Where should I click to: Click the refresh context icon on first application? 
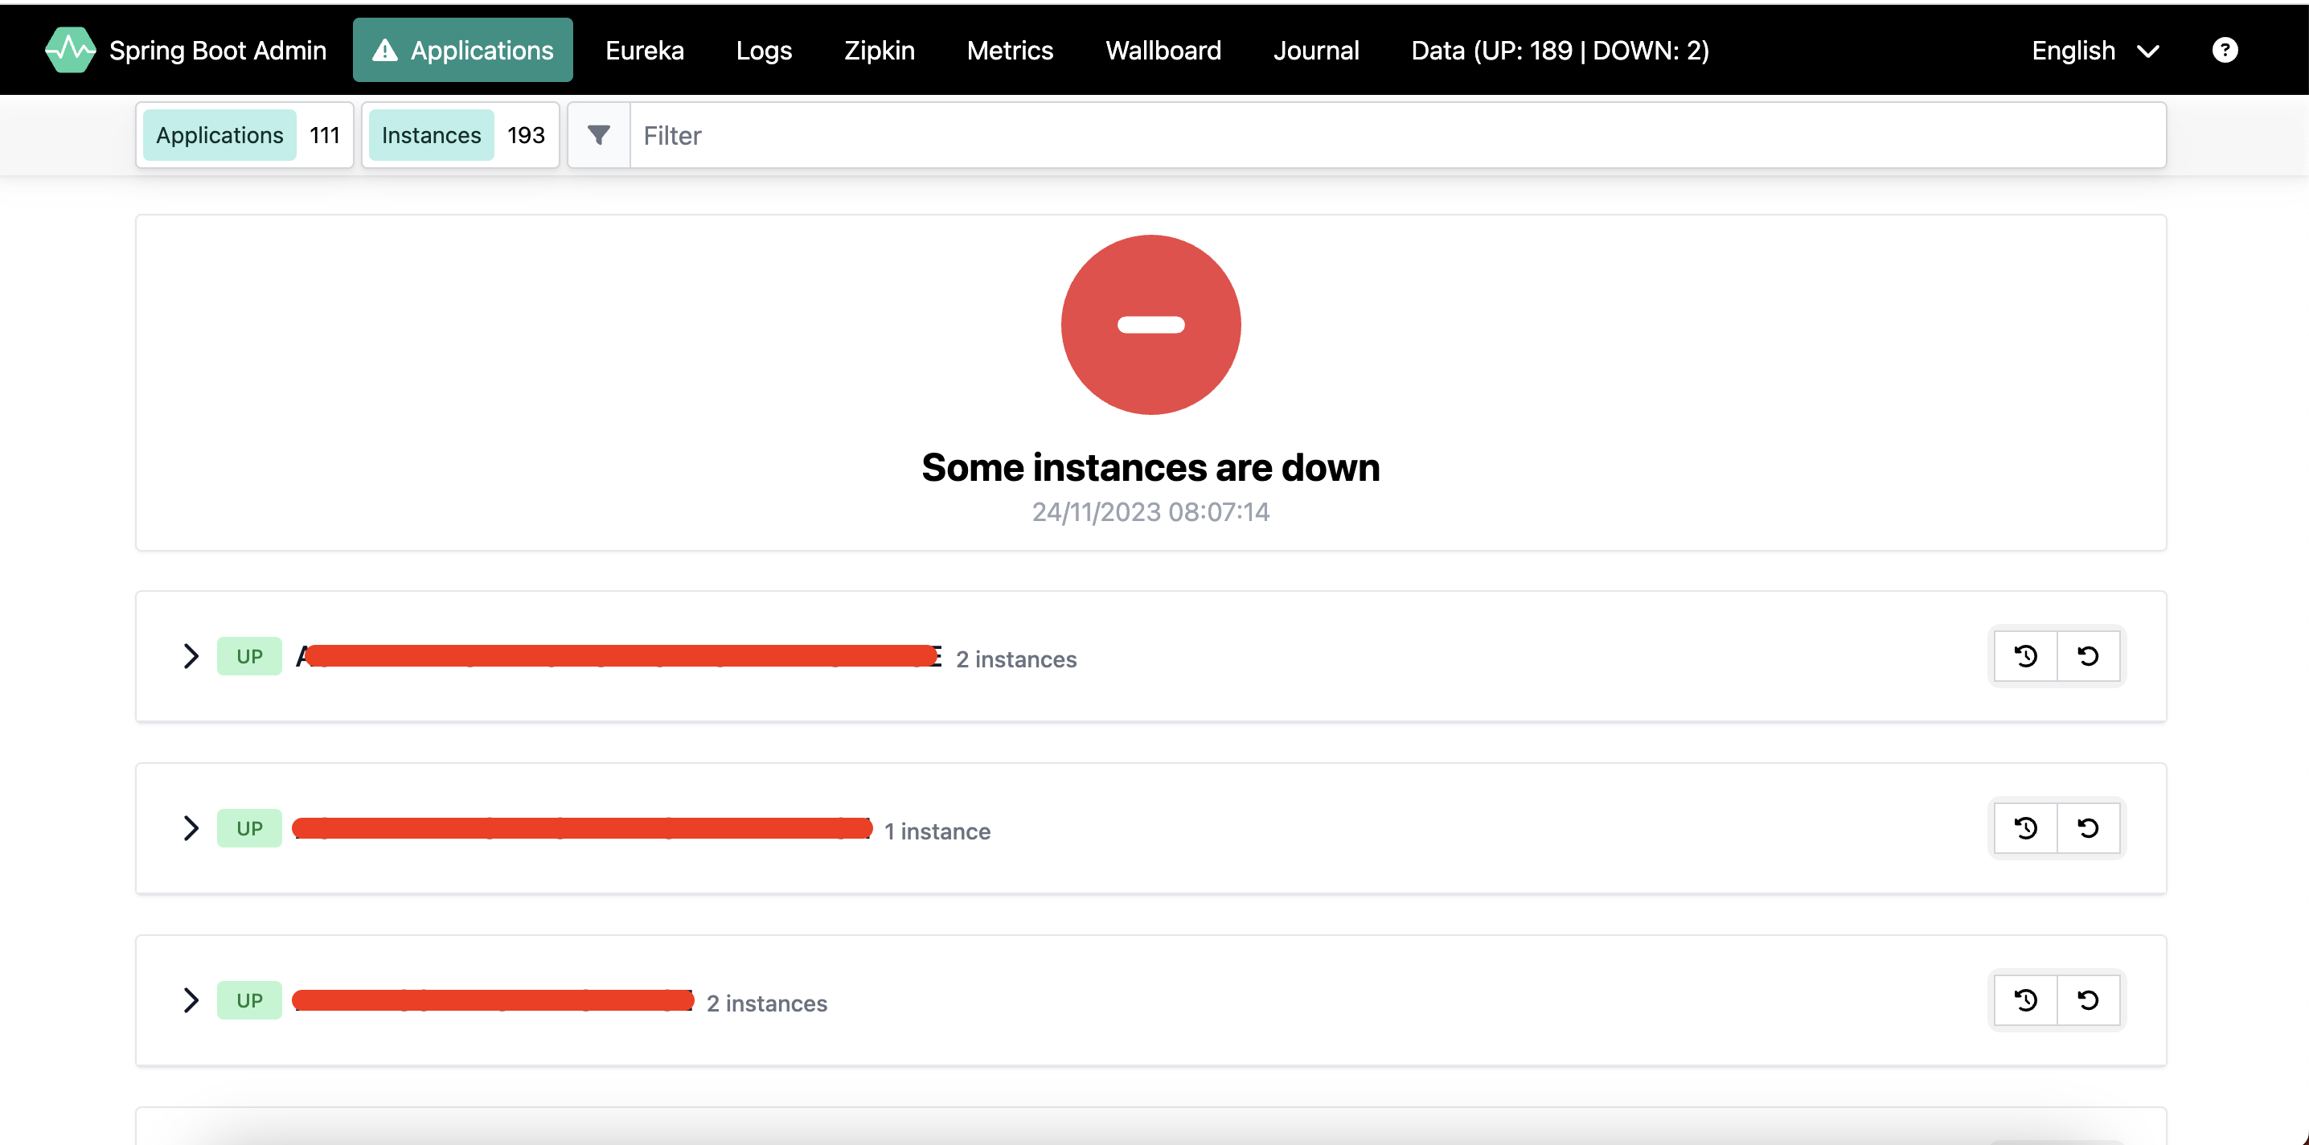(x=2089, y=655)
